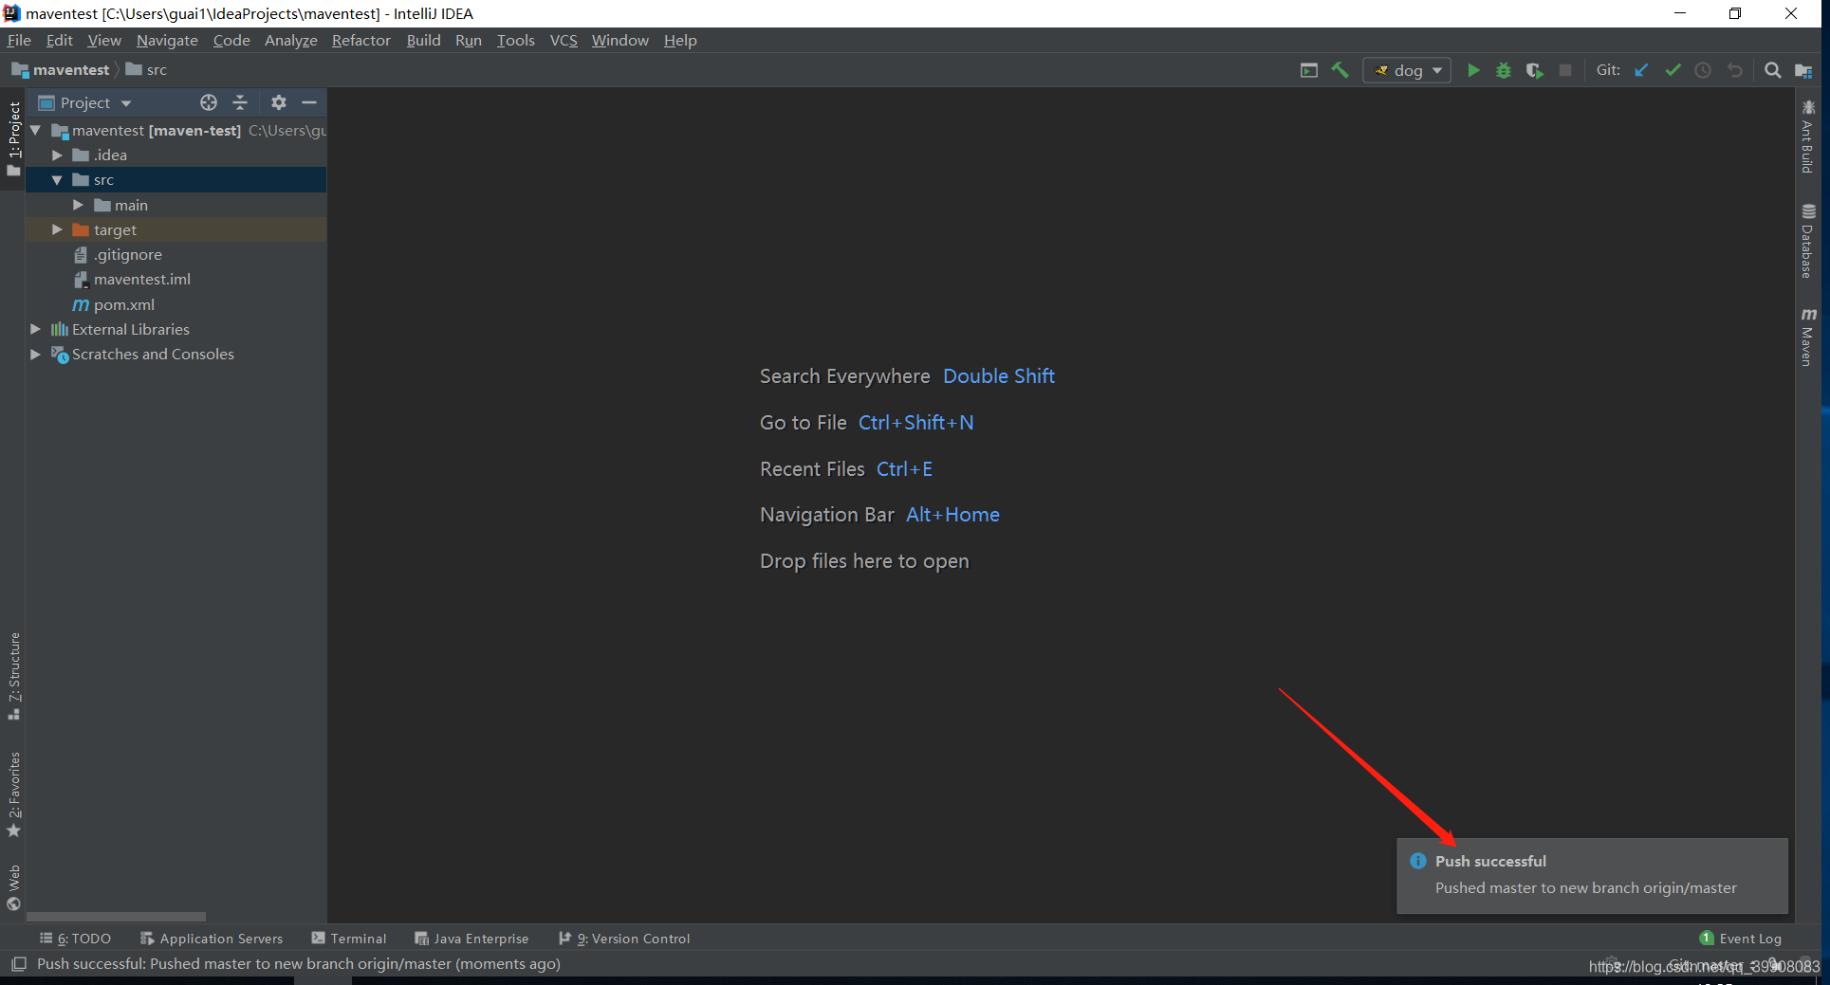The width and height of the screenshot is (1830, 985).
Task: Collapse the src folder arrow
Action: [57, 179]
